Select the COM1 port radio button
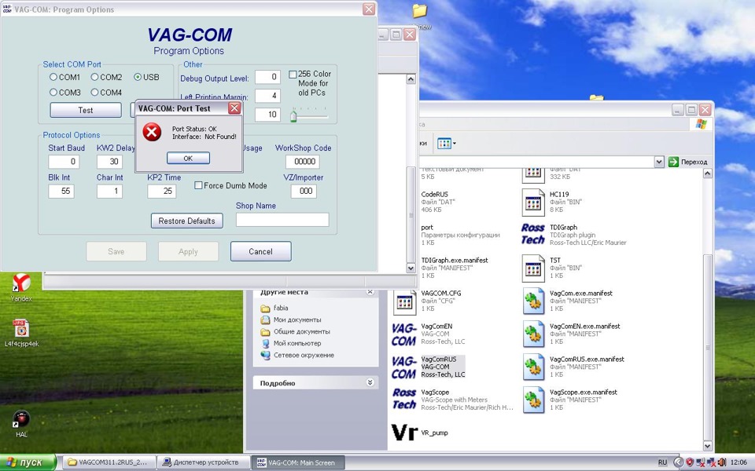 point(53,77)
